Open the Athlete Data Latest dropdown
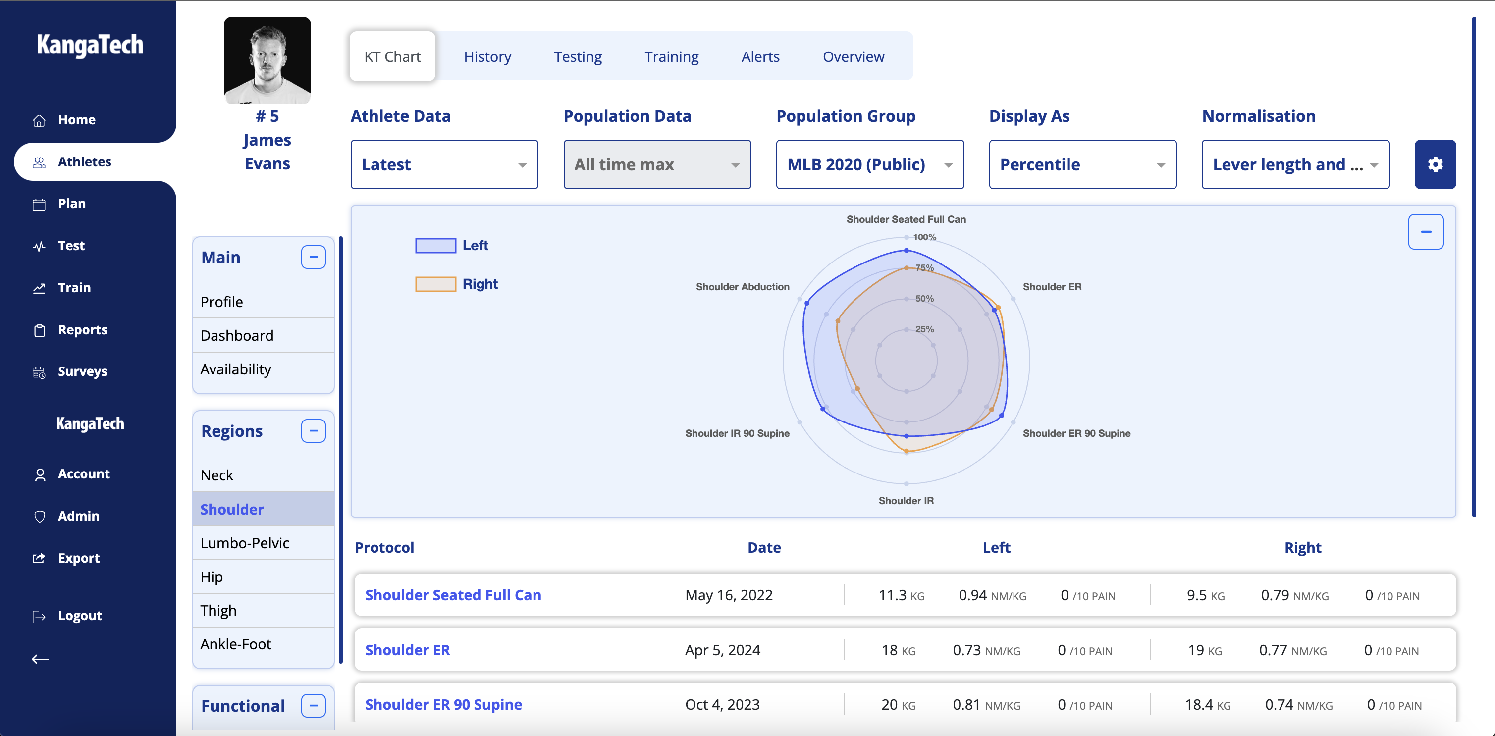Image resolution: width=1495 pixels, height=736 pixels. pos(444,164)
